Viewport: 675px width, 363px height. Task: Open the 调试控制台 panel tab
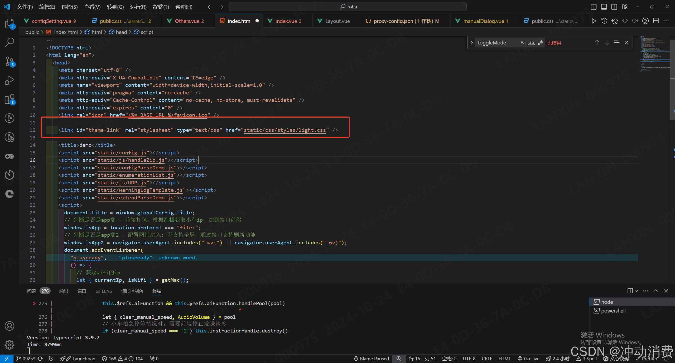tap(132, 291)
